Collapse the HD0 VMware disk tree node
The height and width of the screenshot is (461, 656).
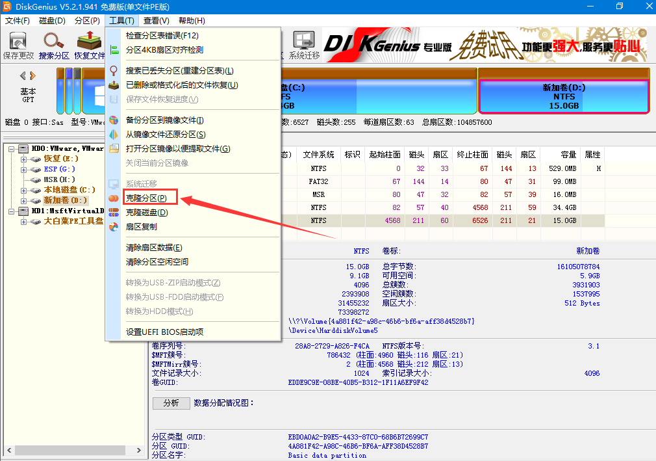coord(11,149)
